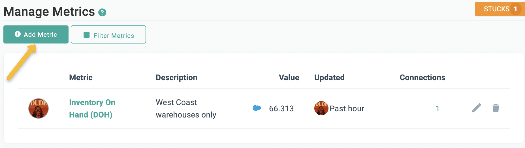The image size is (525, 148).
Task: Delete the Inventory On Hand metric
Action: [496, 108]
